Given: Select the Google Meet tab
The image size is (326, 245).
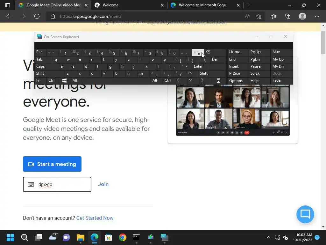Looking at the screenshot, I should (53, 5).
